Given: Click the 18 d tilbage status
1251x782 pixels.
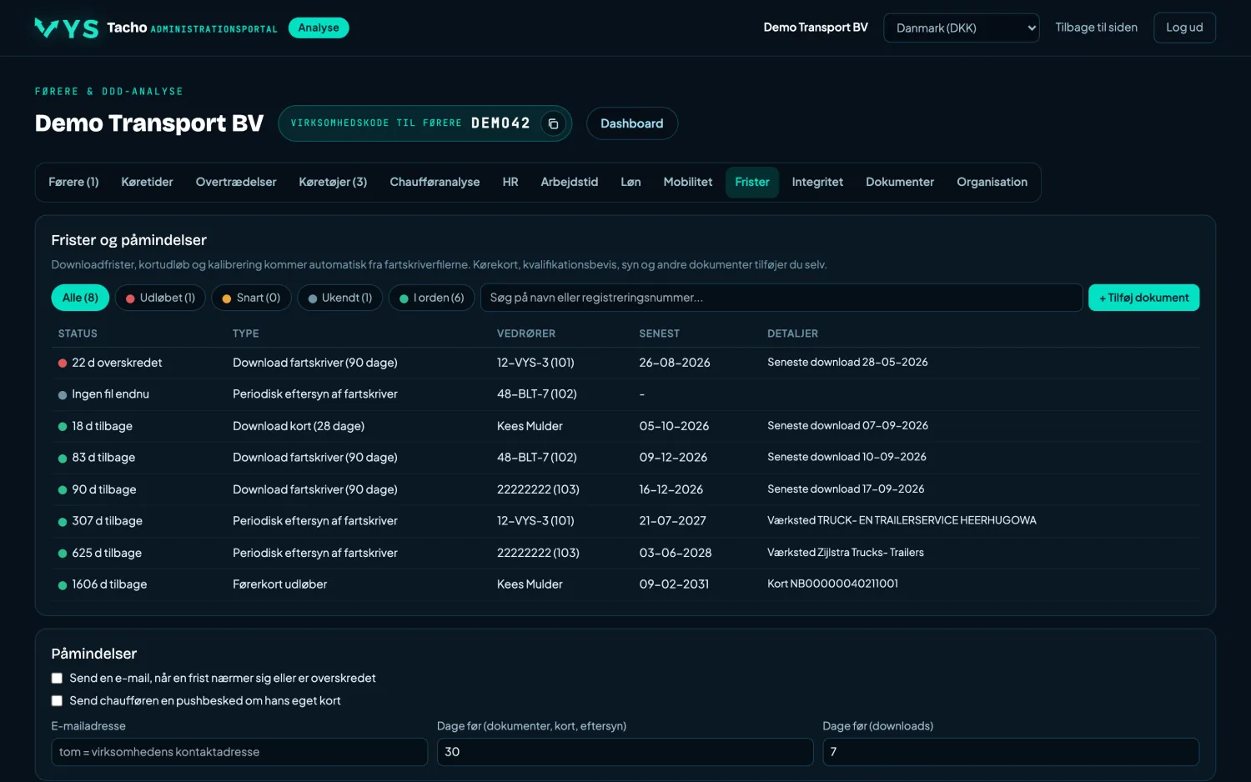Looking at the screenshot, I should [x=102, y=426].
